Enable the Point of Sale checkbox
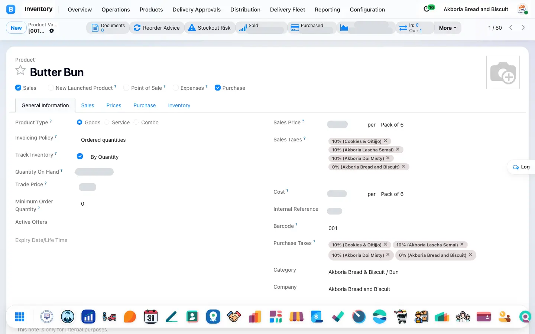535x334 pixels. pyautogui.click(x=126, y=88)
